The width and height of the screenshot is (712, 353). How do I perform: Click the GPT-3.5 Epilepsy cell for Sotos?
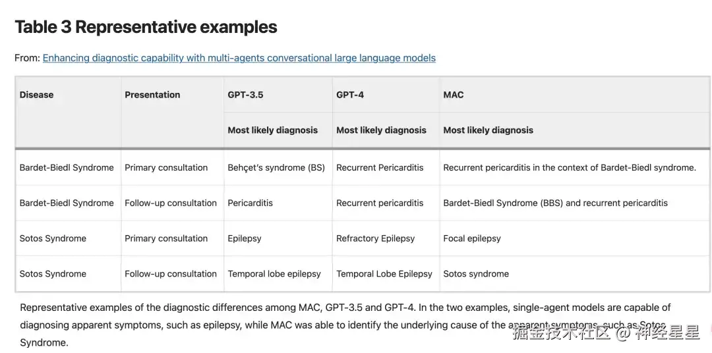[245, 238]
